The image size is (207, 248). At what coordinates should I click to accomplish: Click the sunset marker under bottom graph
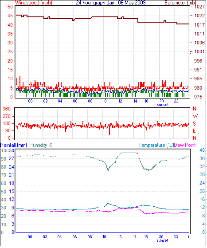pos(162,240)
